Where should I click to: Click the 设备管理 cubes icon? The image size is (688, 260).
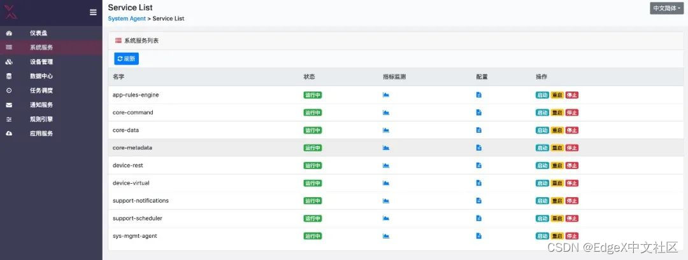click(x=9, y=62)
